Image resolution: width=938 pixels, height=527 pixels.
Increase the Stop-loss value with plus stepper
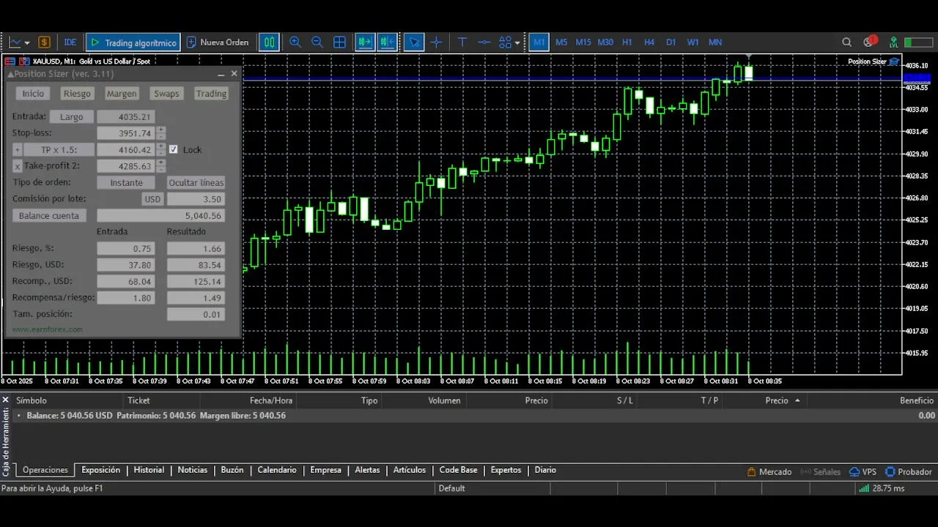click(x=161, y=130)
